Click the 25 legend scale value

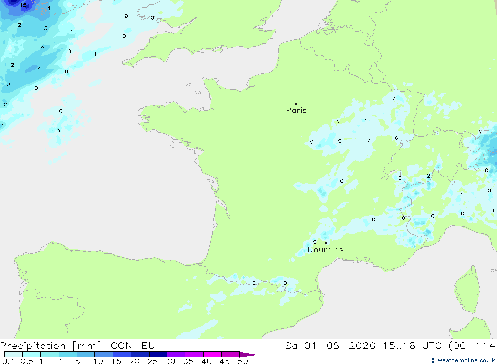152,361
